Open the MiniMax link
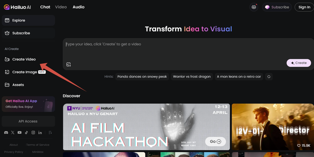The width and height of the screenshot is (314, 157). (x=38, y=152)
